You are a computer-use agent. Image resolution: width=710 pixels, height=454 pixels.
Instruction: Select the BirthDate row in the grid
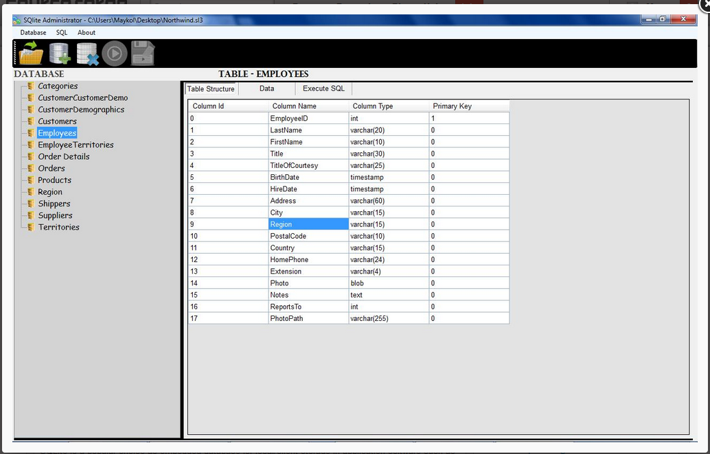point(284,177)
